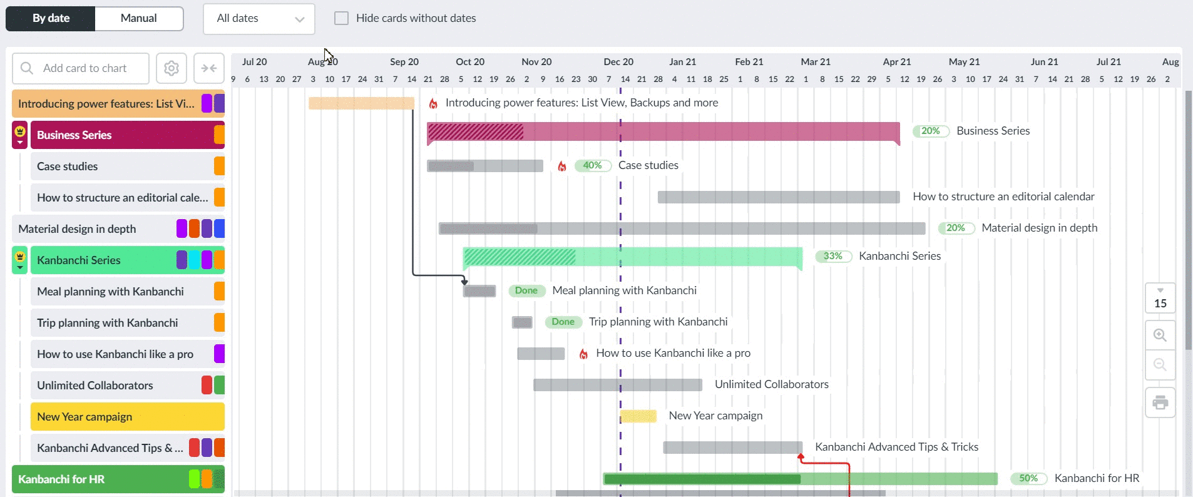Click Unlimited Collaborators timeline bar

click(x=618, y=385)
